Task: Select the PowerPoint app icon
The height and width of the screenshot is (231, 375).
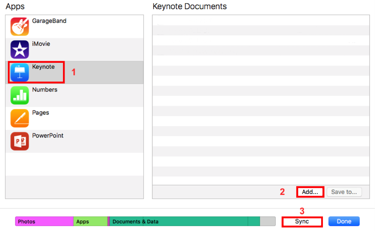Action: [20, 141]
